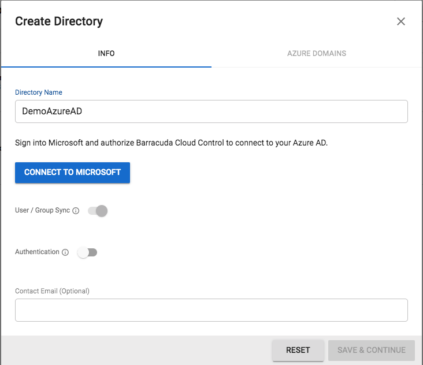Open the AZURE DOMAINS tab
The width and height of the screenshot is (423, 365).
point(317,53)
